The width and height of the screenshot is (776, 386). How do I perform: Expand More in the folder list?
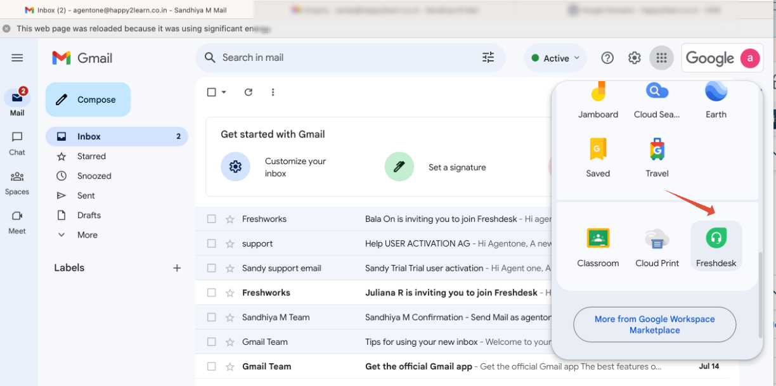click(87, 235)
